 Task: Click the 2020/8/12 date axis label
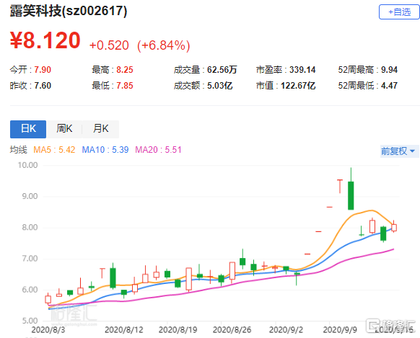click(123, 330)
